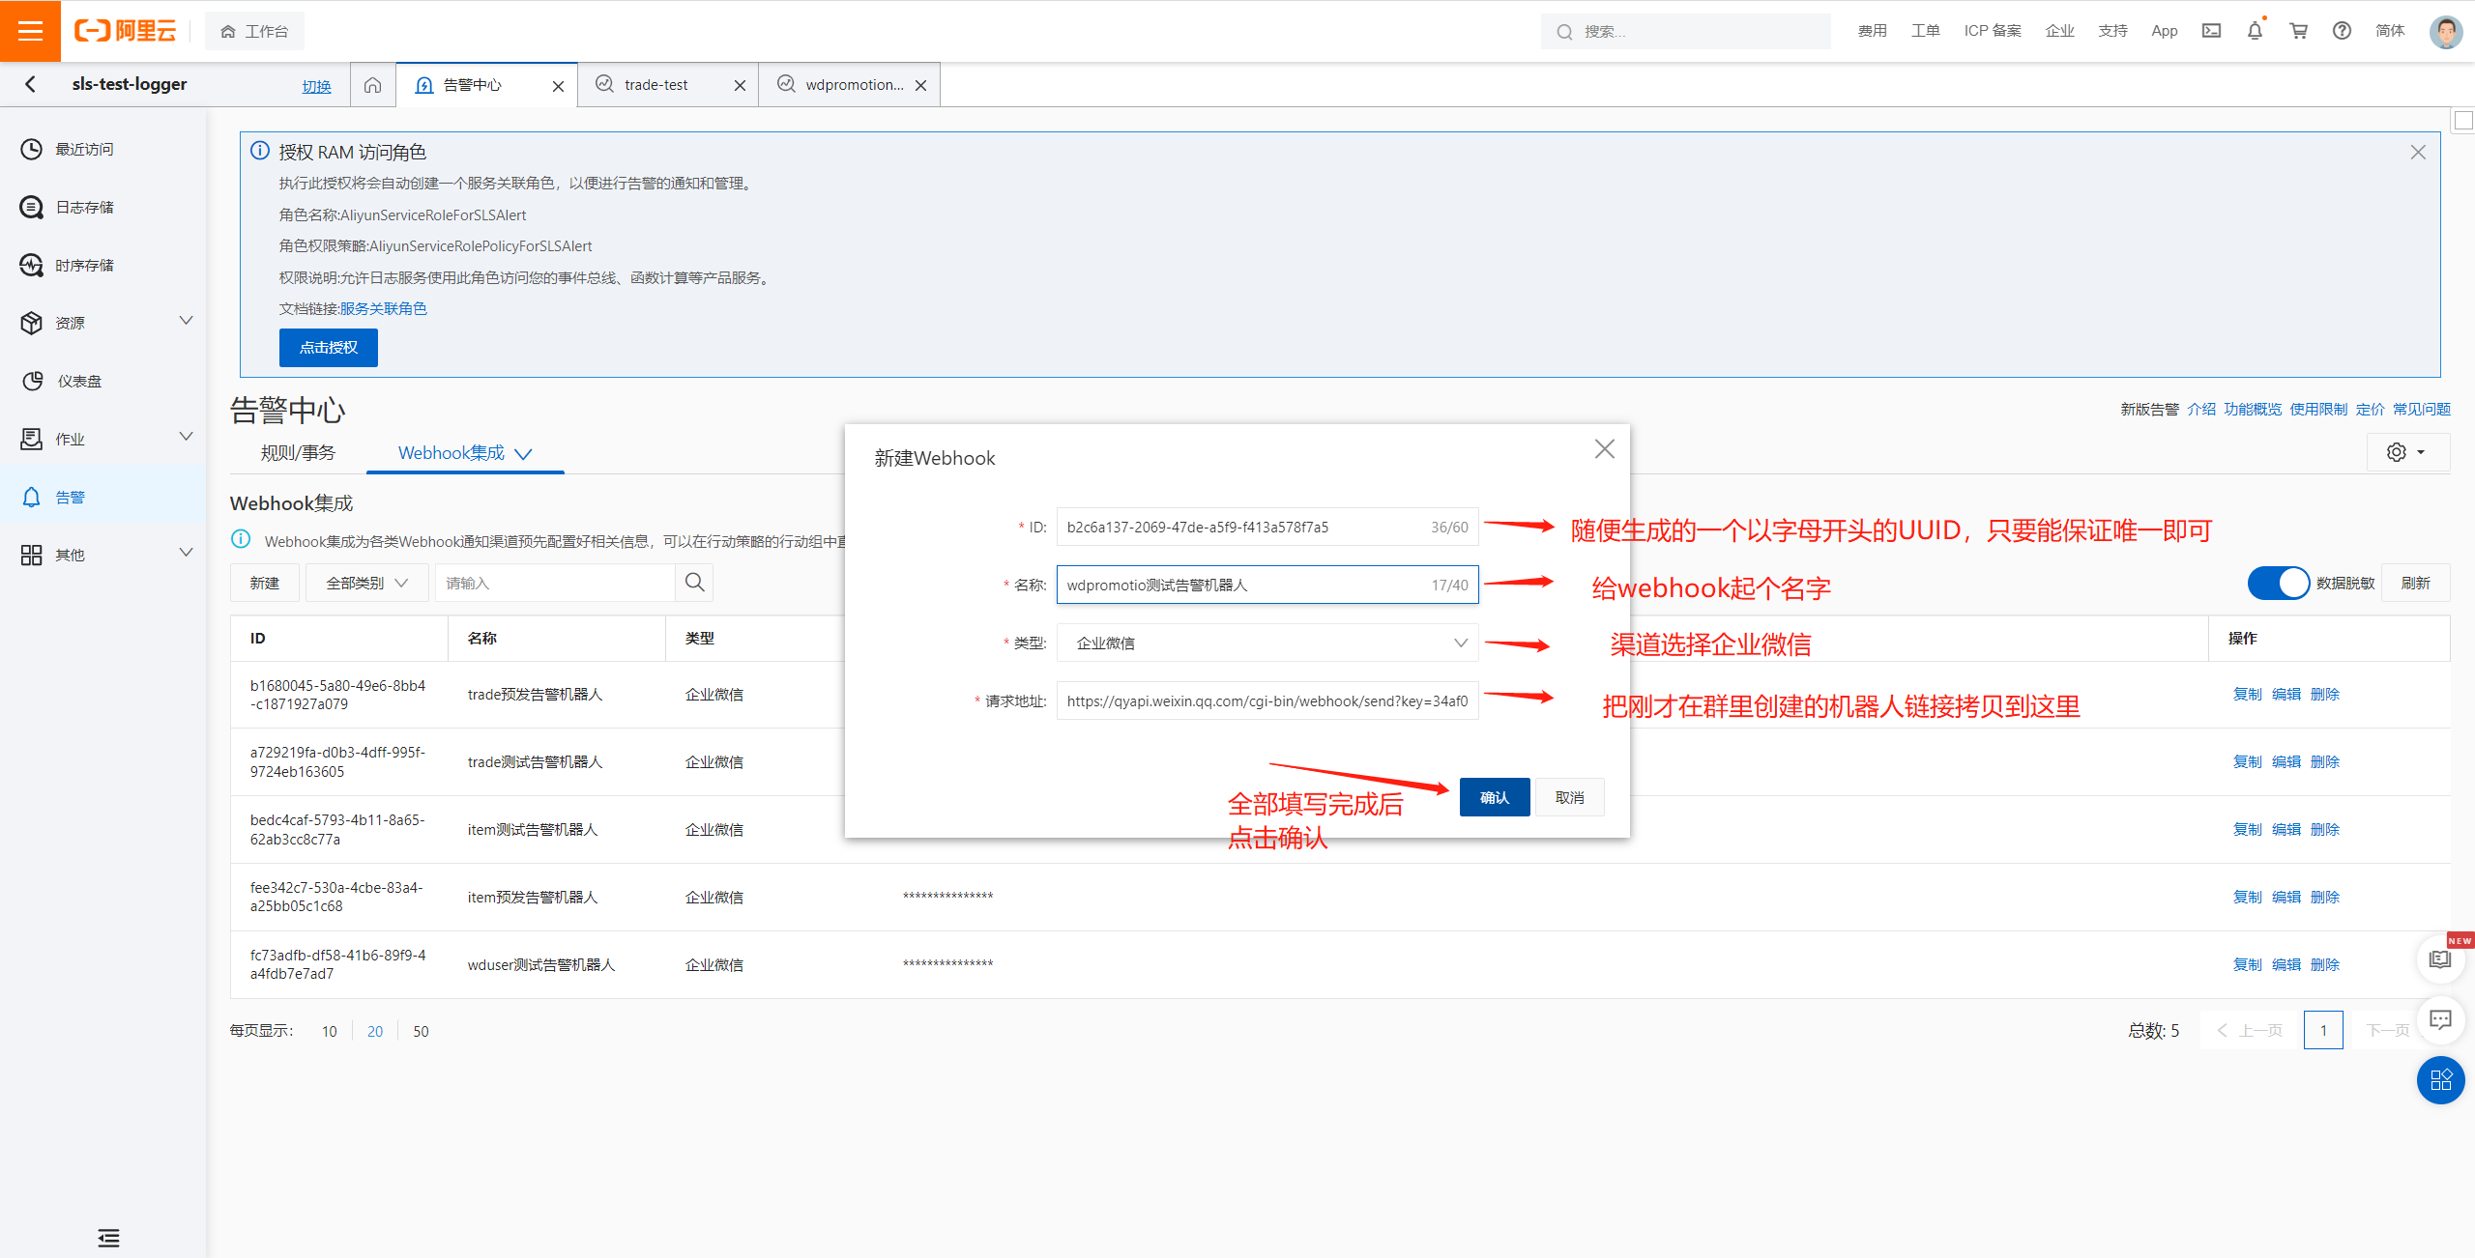The image size is (2475, 1258).
Task: Open the gear settings dropdown
Action: [2406, 452]
